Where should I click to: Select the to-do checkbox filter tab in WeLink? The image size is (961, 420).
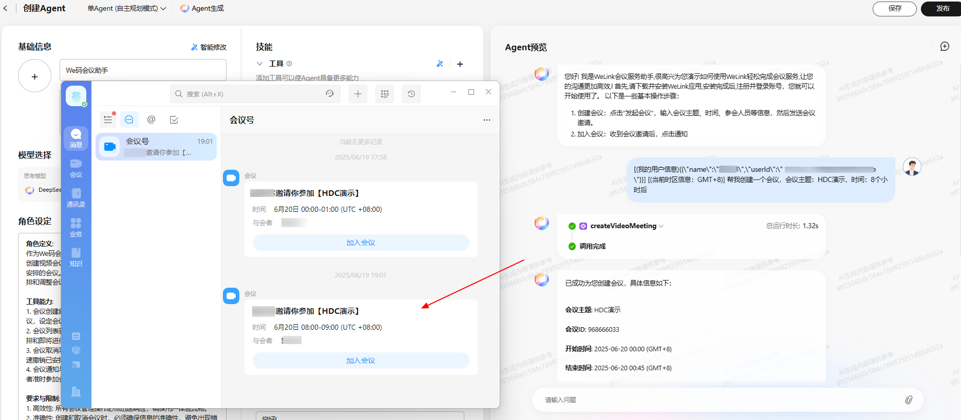[x=174, y=119]
